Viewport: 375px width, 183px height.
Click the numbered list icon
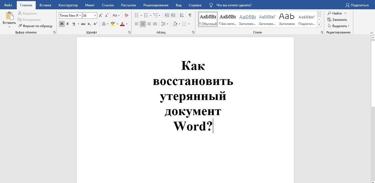tap(146, 15)
